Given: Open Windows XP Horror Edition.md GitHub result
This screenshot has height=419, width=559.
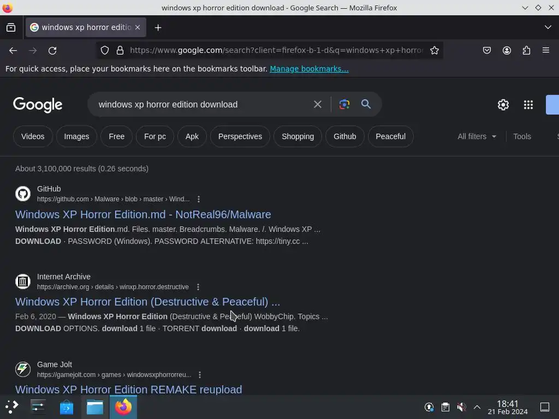Looking at the screenshot, I should 143,214.
